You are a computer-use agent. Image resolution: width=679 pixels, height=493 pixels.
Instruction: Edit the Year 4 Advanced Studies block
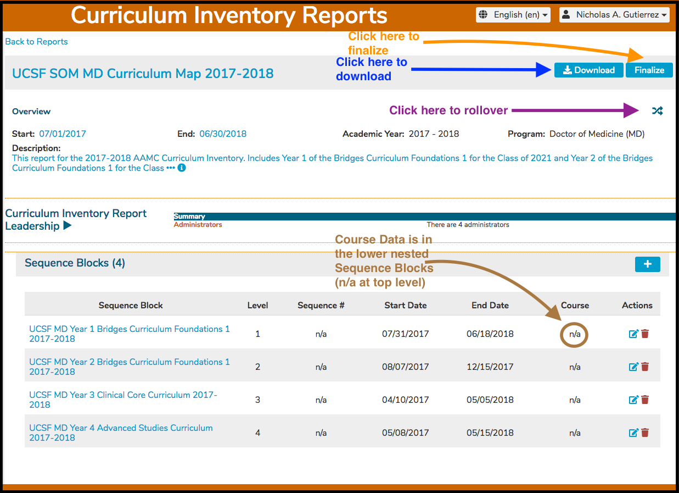point(633,433)
